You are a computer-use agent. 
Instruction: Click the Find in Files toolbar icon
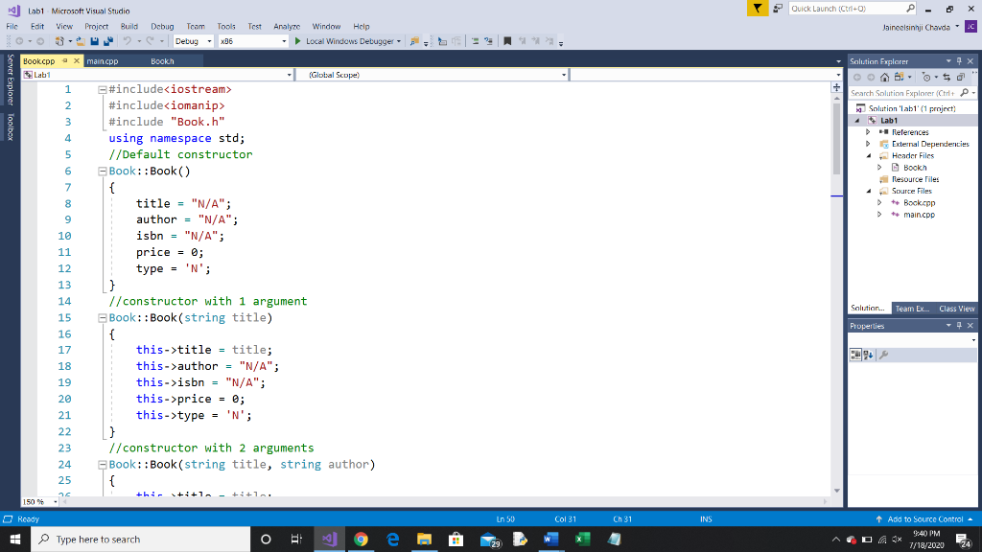point(414,41)
